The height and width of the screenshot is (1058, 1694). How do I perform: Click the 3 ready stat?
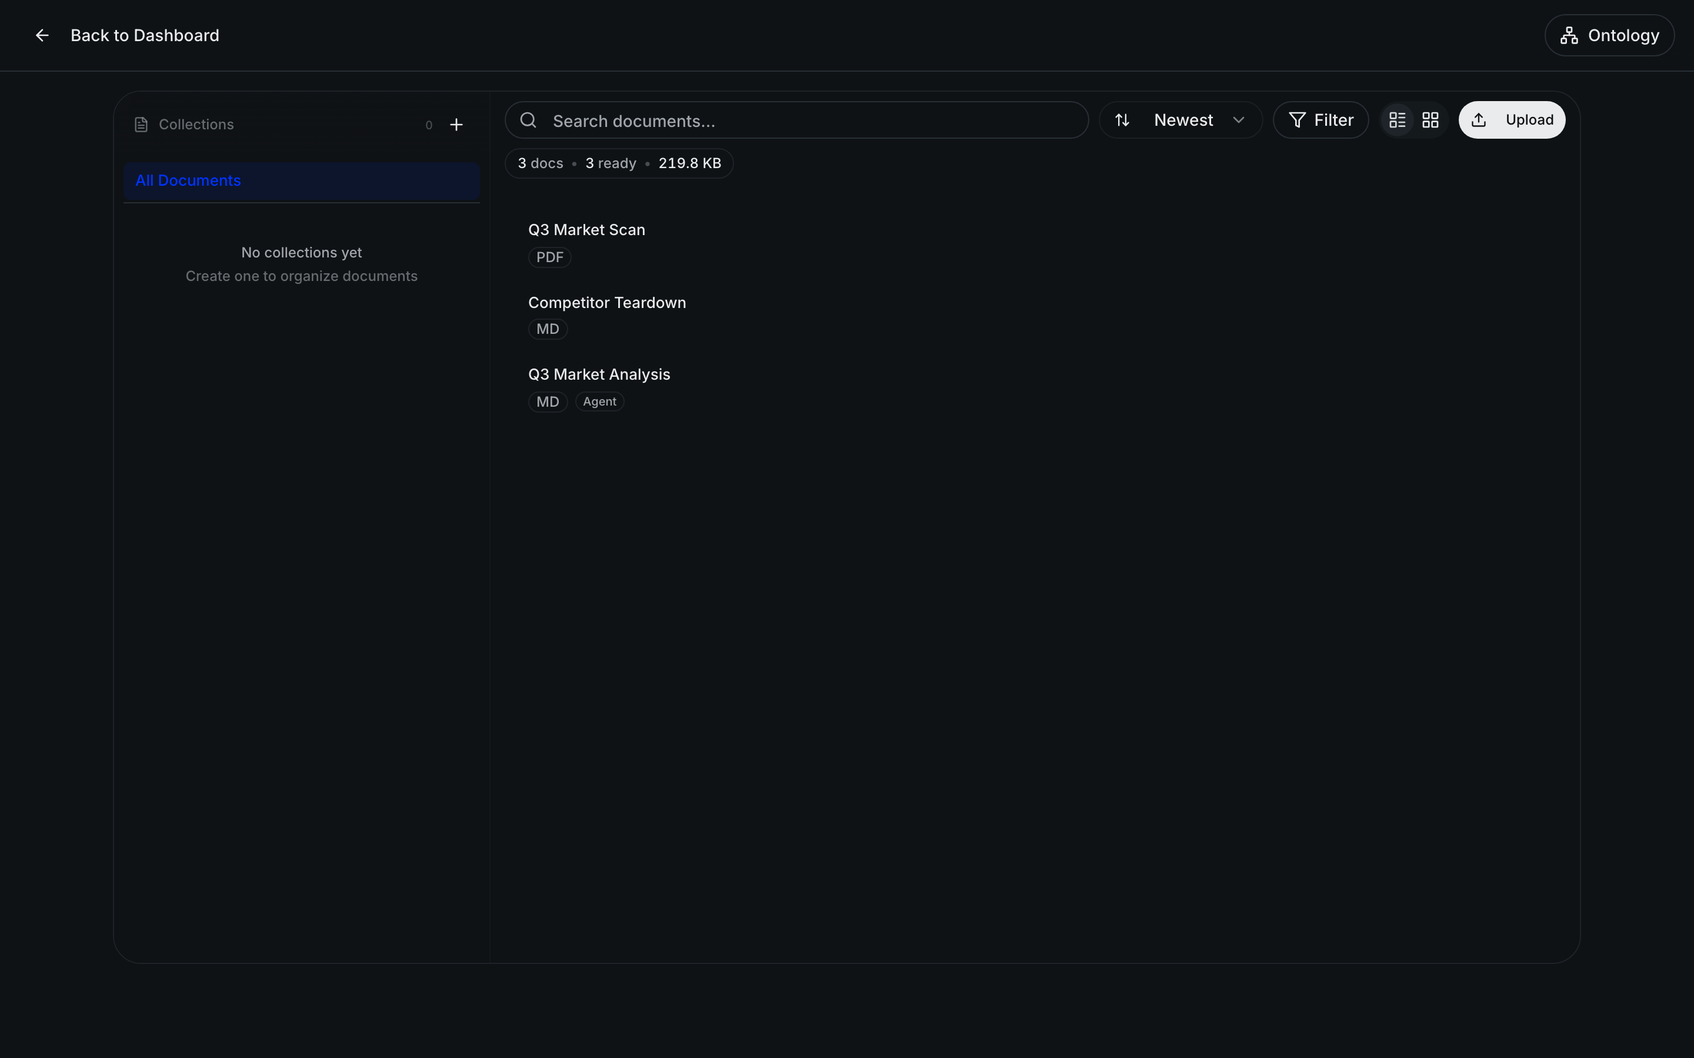611,163
